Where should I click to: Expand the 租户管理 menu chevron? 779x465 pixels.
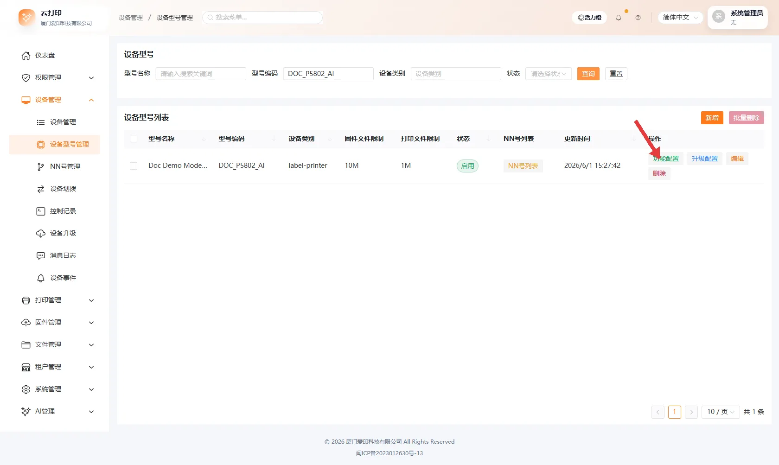(91, 367)
